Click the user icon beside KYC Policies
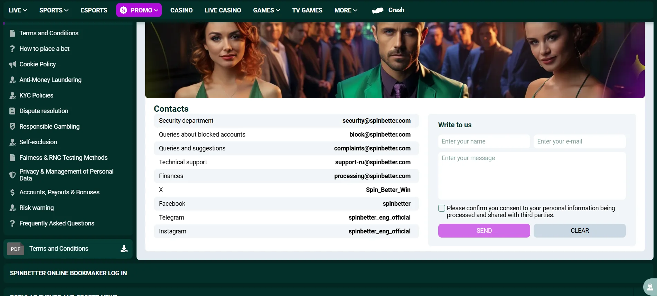657x296 pixels. click(x=12, y=95)
